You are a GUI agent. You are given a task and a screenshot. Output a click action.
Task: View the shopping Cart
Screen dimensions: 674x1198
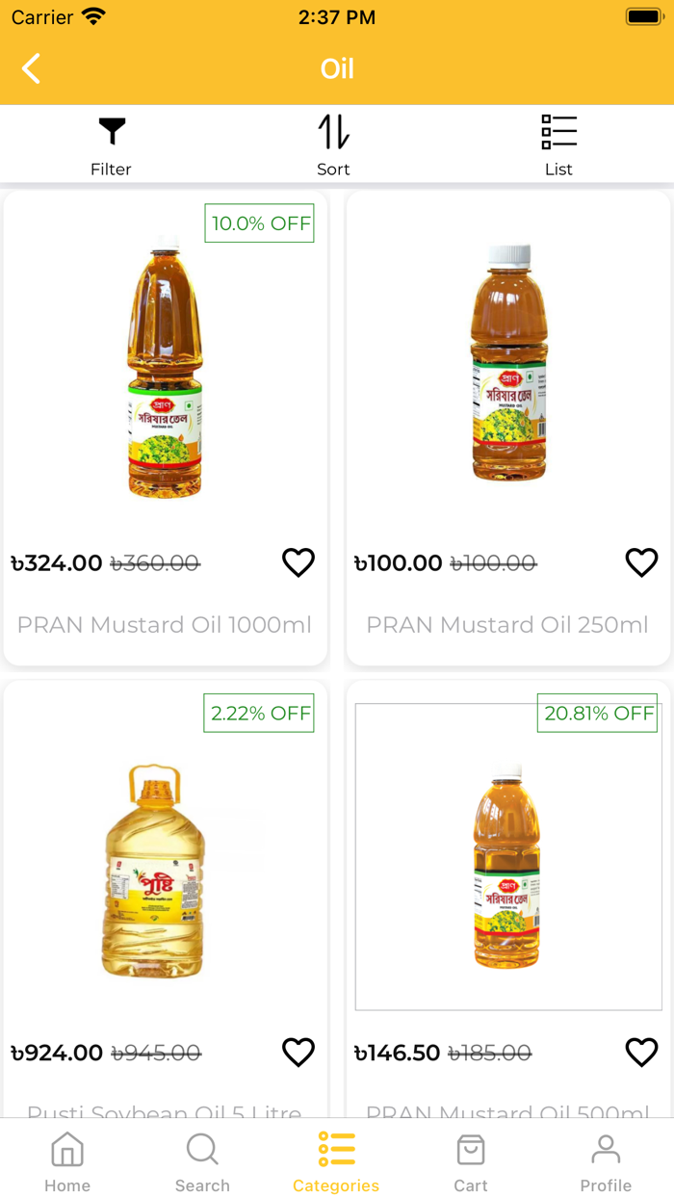pyautogui.click(x=471, y=1160)
